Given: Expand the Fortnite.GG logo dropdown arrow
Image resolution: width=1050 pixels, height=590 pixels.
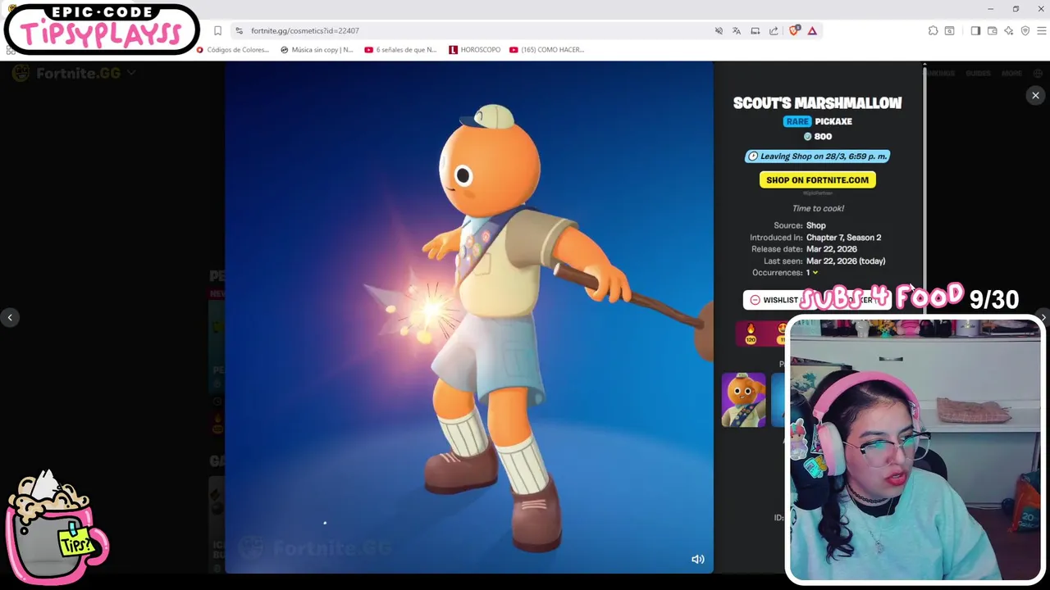Looking at the screenshot, I should 130,73.
